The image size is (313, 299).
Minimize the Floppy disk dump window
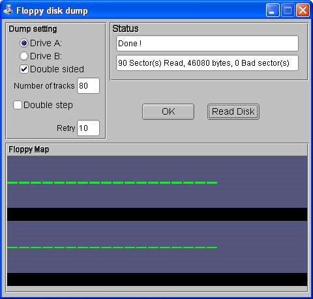pos(273,10)
